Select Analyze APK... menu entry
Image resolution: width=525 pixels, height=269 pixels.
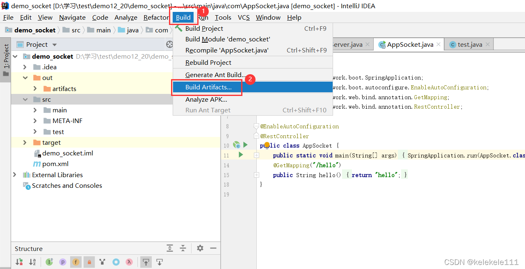(x=253, y=99)
